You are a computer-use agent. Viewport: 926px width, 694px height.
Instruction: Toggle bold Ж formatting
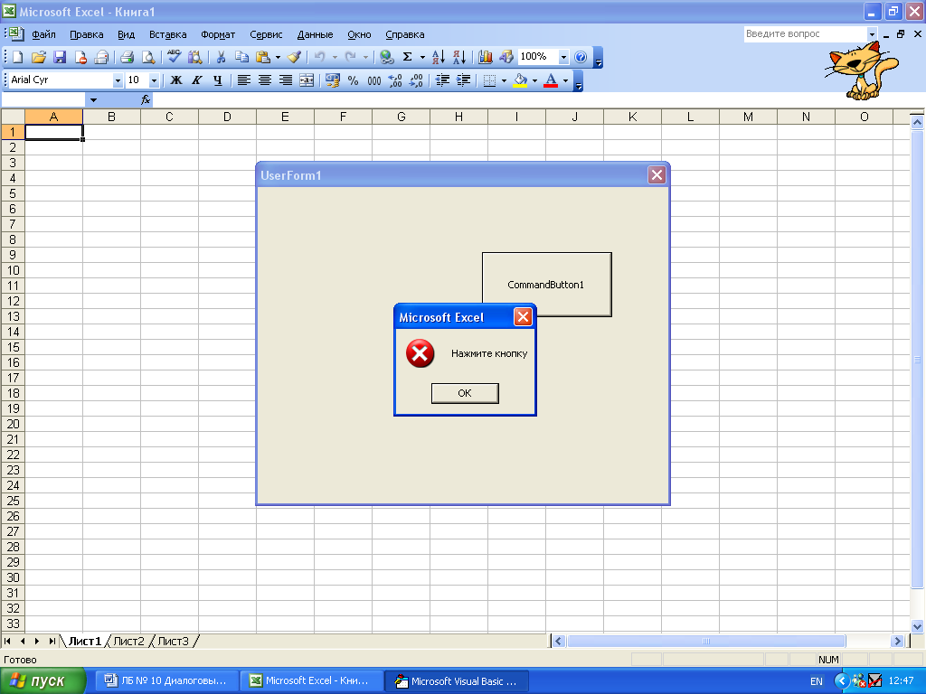(176, 80)
